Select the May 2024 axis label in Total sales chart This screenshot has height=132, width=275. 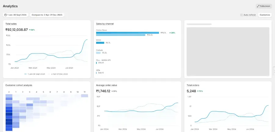click(x=51, y=68)
